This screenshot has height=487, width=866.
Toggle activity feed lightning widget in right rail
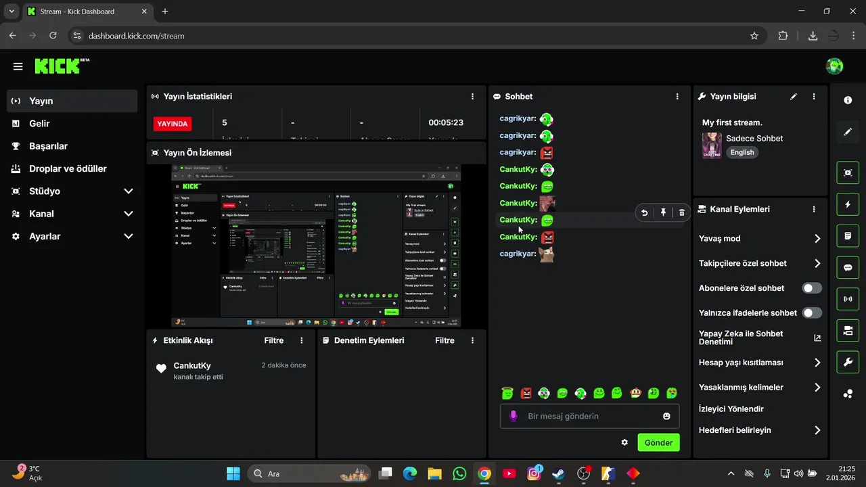point(848,204)
